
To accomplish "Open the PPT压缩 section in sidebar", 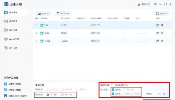I will 10,48.
